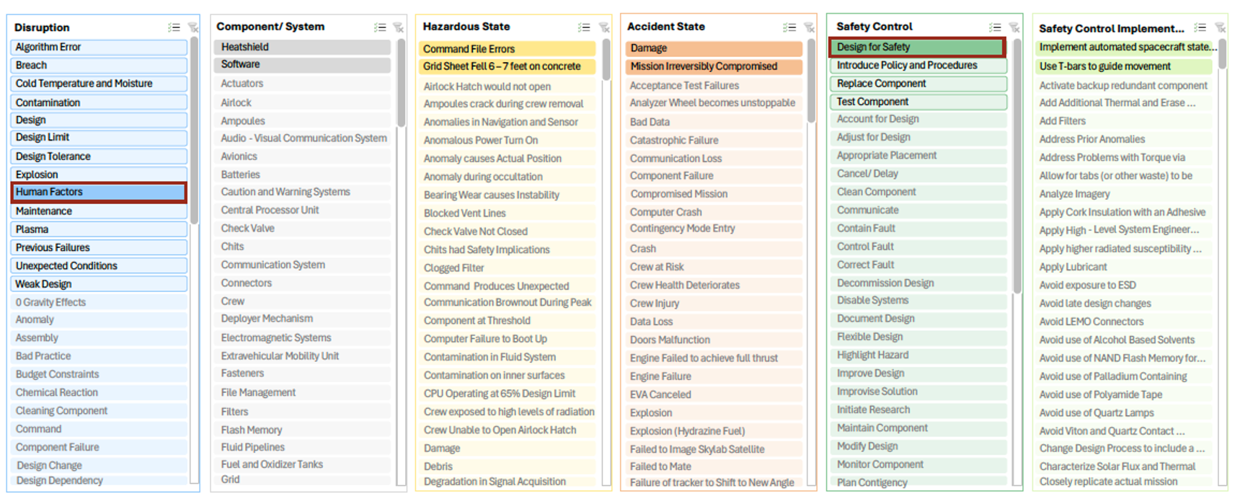Screen dimensions: 1240x499
Task: Clear filter on the Disruption slicer
Action: coord(193,27)
